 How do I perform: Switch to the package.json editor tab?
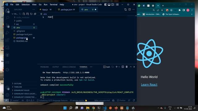point(67,10)
